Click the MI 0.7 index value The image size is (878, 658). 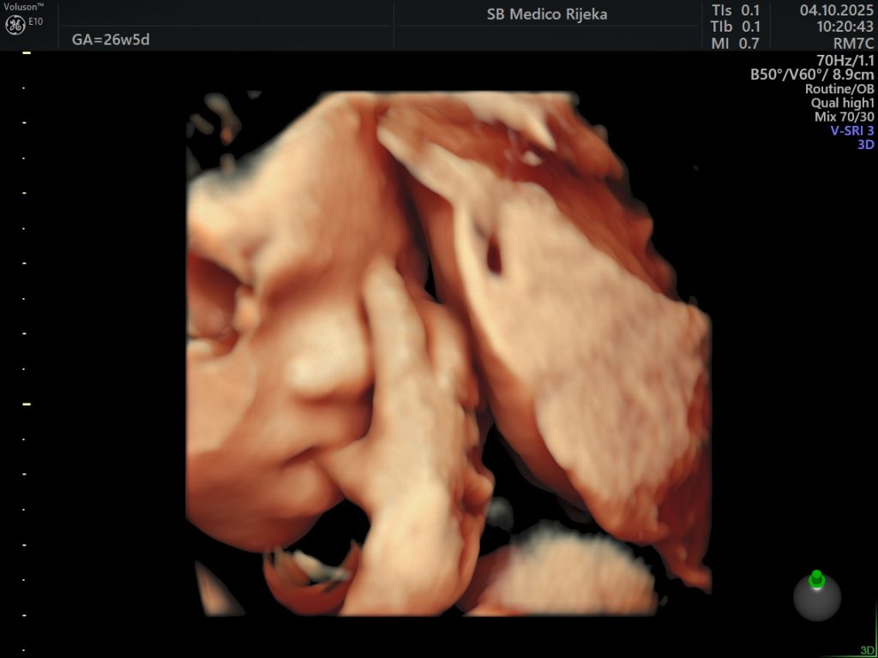click(735, 43)
